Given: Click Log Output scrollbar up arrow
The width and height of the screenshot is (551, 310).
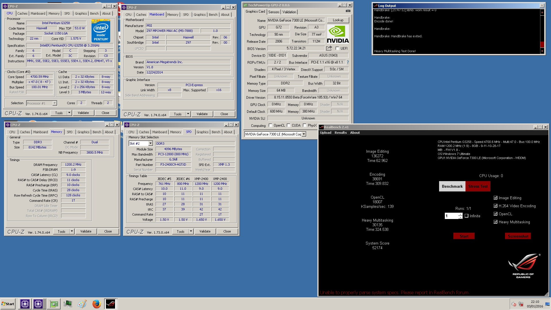Looking at the screenshot, I should pyautogui.click(x=542, y=12).
